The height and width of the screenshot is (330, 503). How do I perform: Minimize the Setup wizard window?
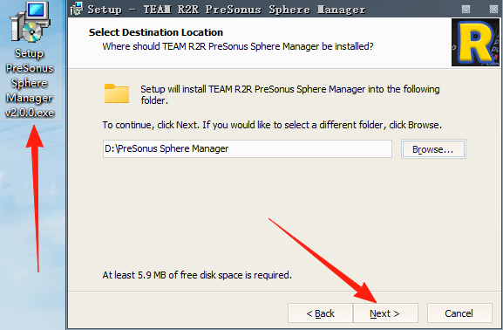[466, 9]
